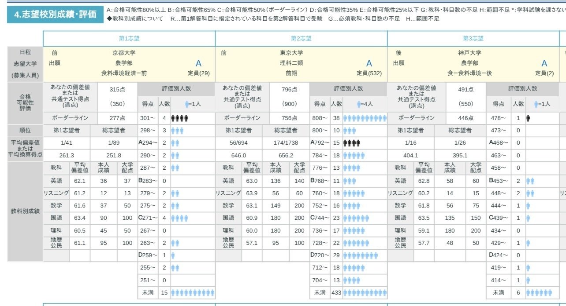Click the (550) full marks value

tap(466, 105)
